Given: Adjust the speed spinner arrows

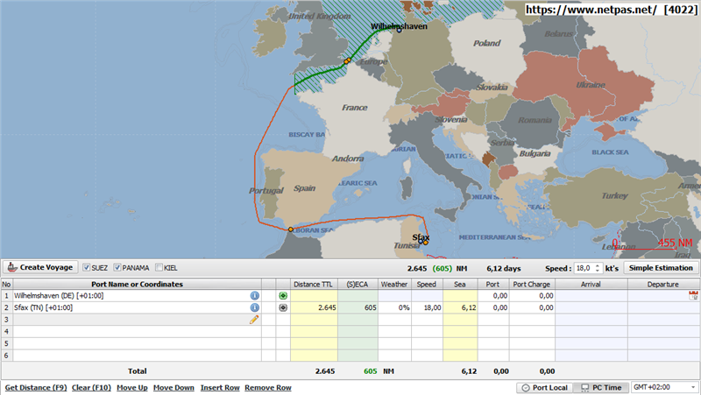Looking at the screenshot, I should (x=598, y=267).
